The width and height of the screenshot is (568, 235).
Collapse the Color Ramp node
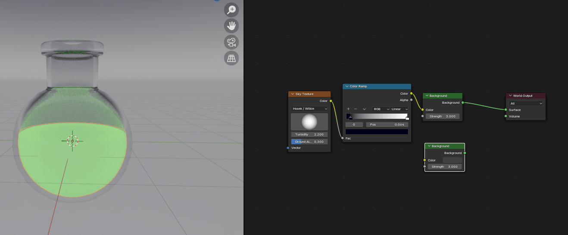pos(347,87)
